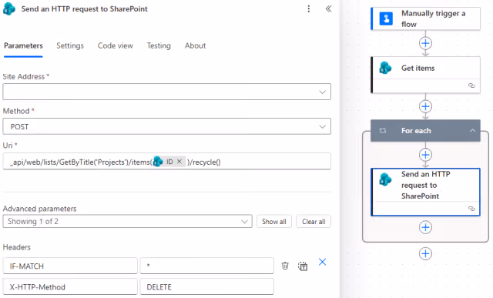Open the About tab
Viewport: 493px width, 298px height.
click(x=195, y=45)
